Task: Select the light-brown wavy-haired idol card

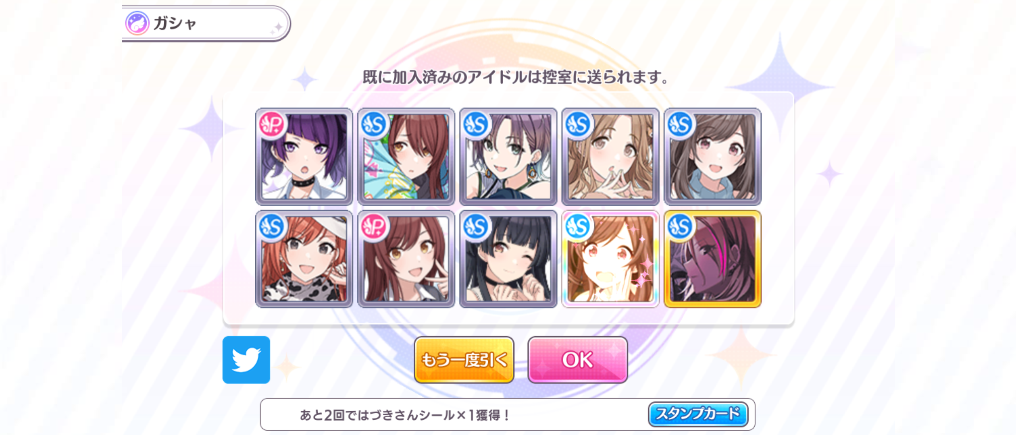Action: pyautogui.click(x=610, y=157)
